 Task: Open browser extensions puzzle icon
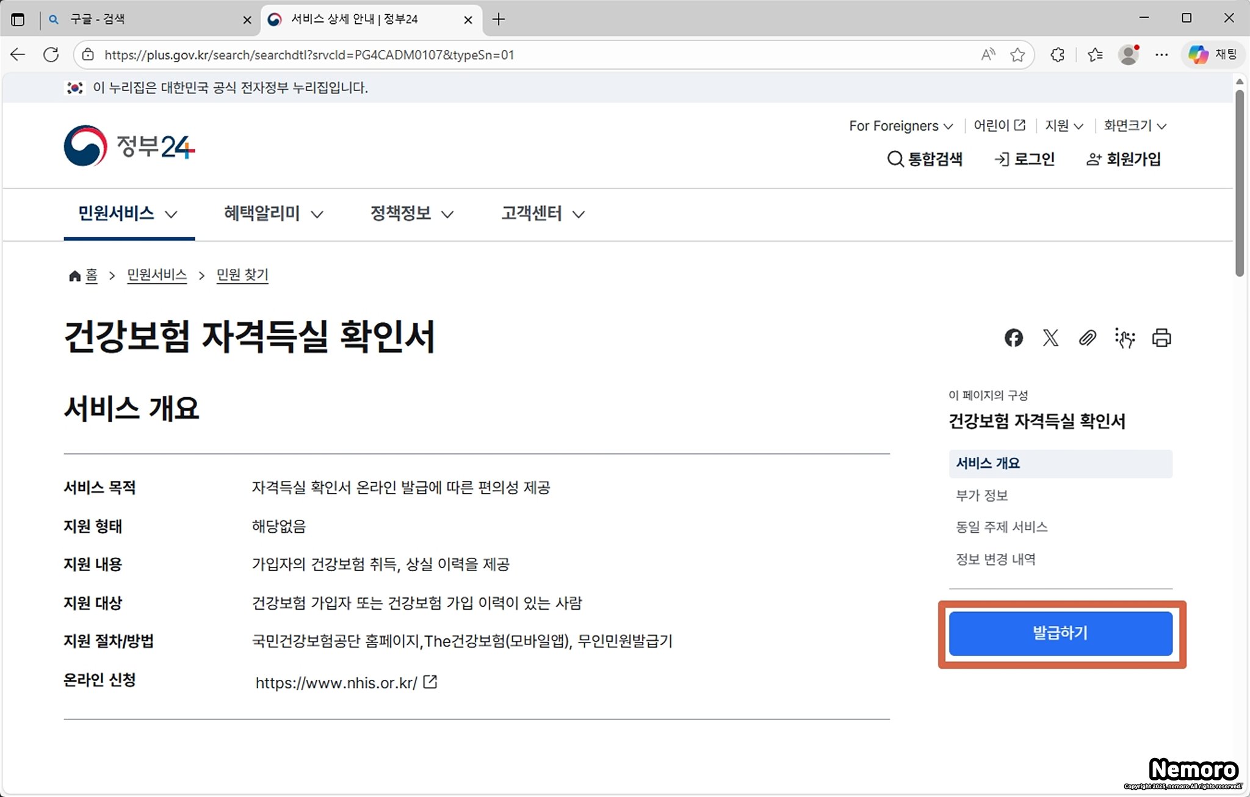[x=1058, y=55]
